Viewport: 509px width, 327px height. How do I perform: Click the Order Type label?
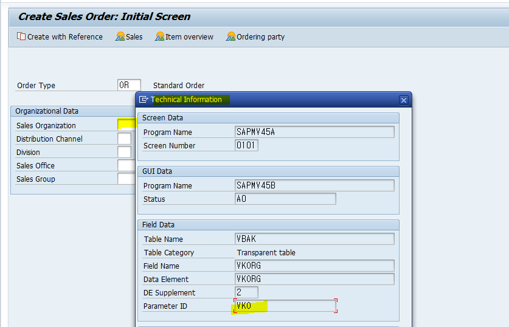point(36,85)
